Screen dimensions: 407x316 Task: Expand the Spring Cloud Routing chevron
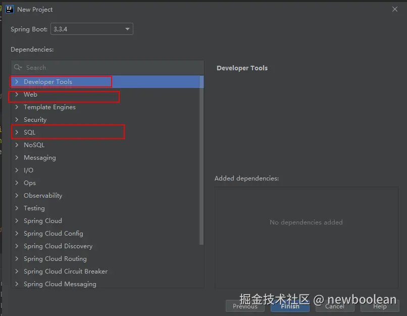(x=17, y=258)
